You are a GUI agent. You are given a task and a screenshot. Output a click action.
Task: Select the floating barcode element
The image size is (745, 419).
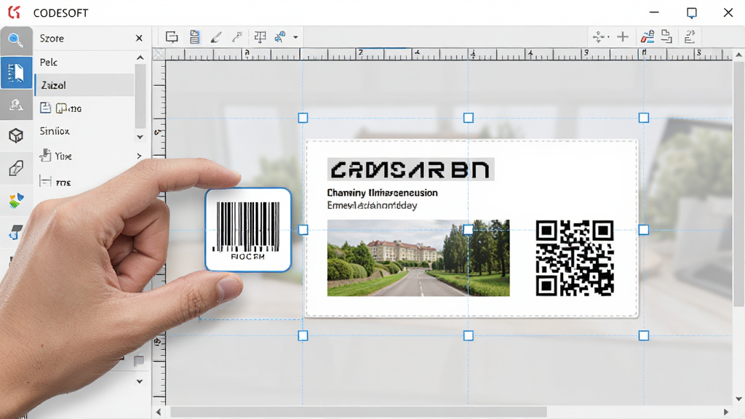point(248,230)
